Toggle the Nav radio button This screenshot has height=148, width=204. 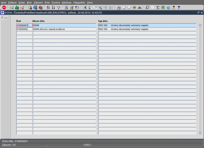(2, 18)
